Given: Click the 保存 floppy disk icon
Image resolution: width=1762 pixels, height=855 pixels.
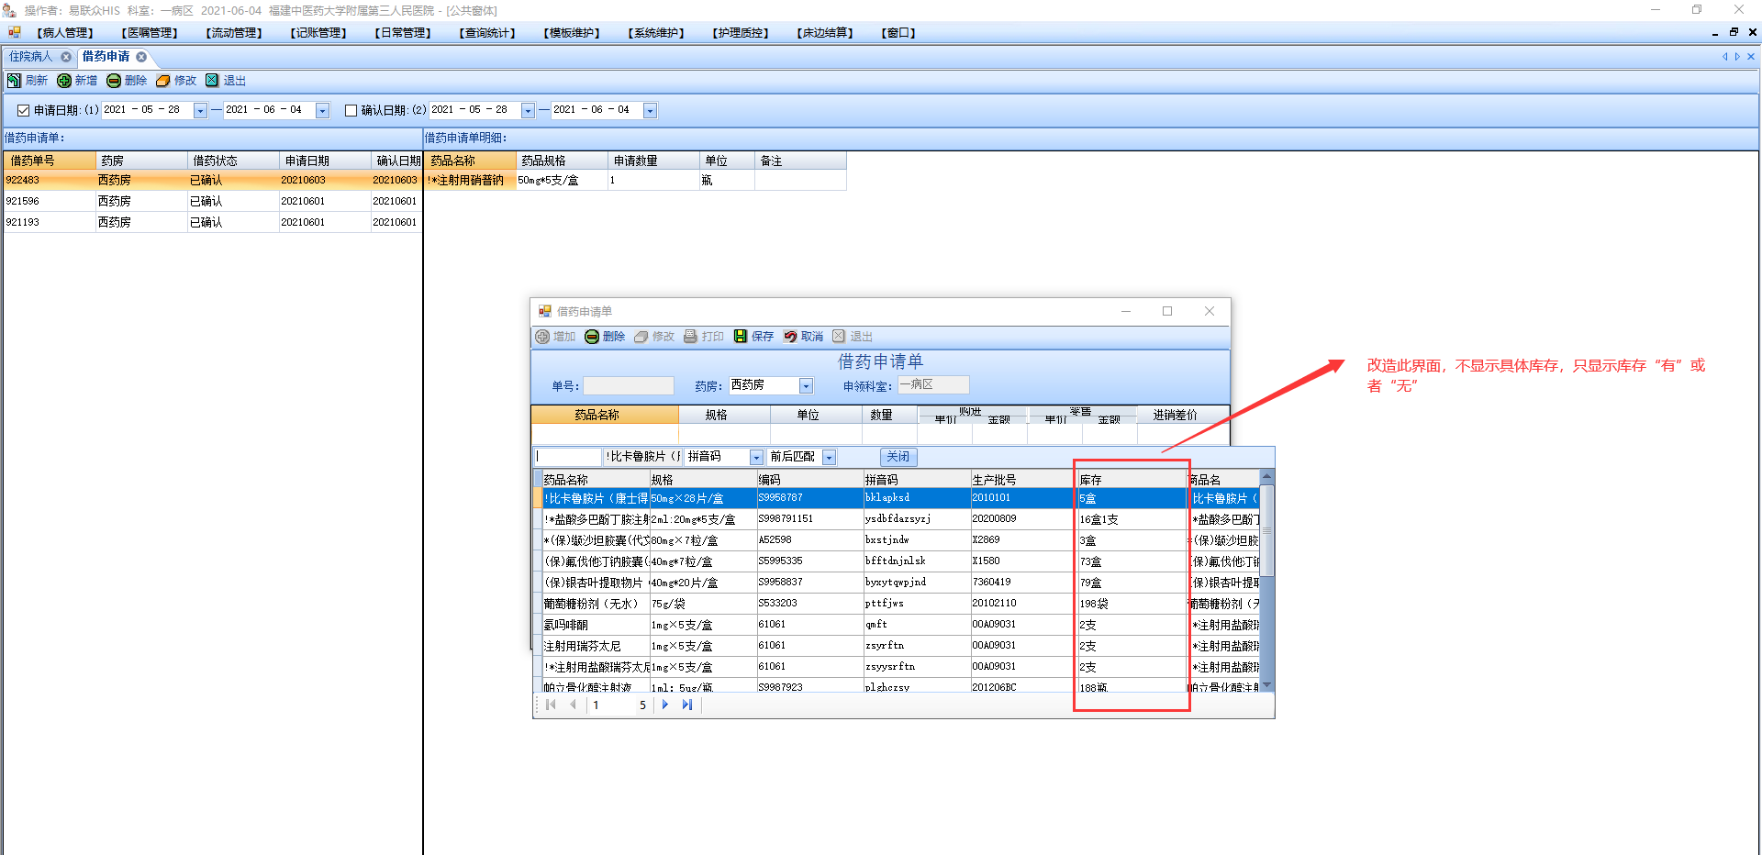Looking at the screenshot, I should (x=741, y=337).
